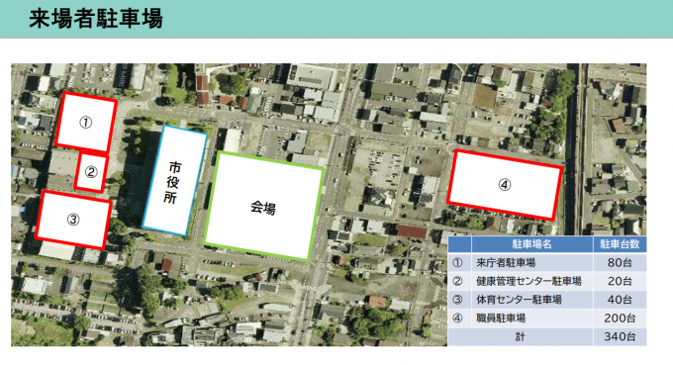Click the green 会場 venue box
Image resolution: width=673 pixels, height=365 pixels.
click(x=263, y=207)
